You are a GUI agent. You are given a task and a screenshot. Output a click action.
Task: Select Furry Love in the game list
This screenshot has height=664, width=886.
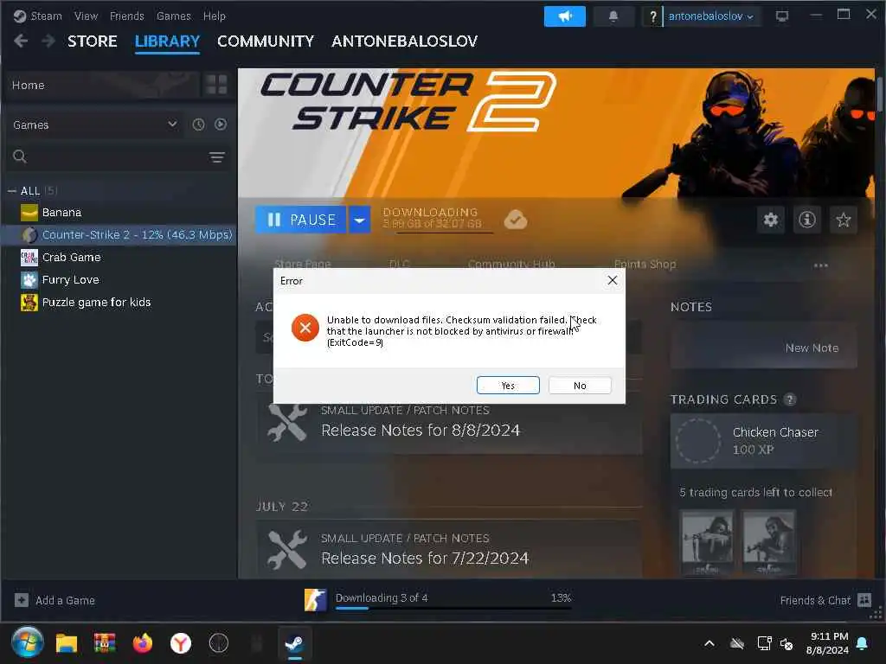click(x=119, y=279)
